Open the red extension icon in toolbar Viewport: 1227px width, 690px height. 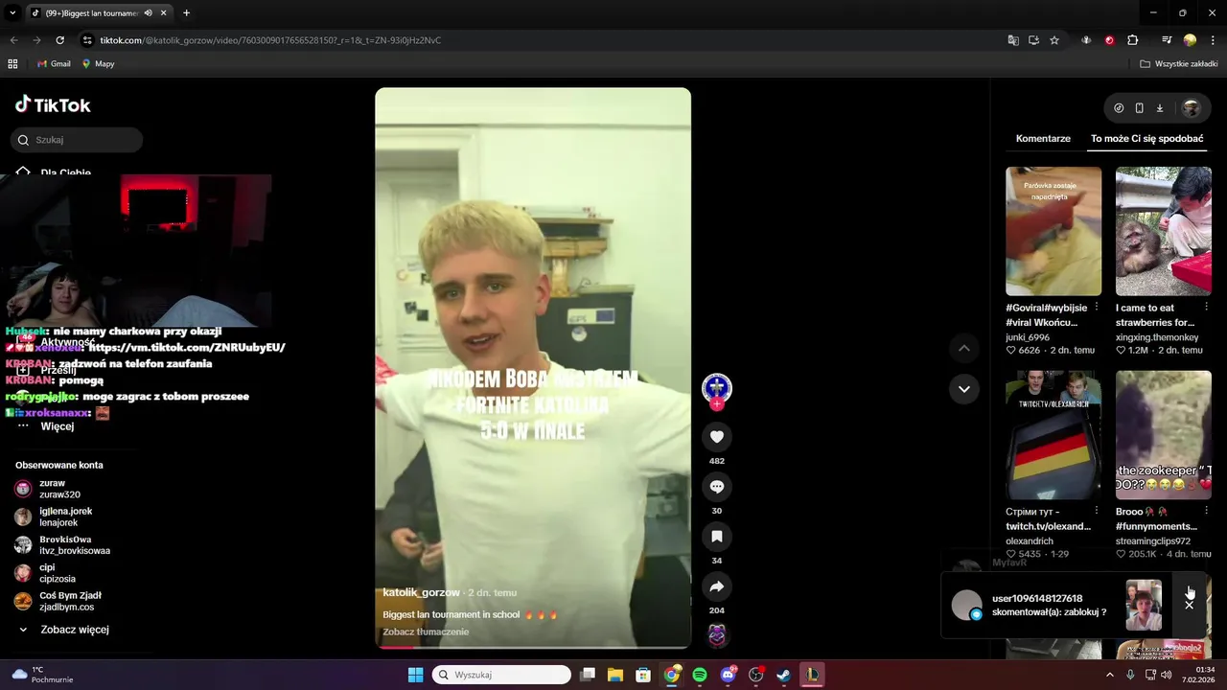[1109, 40]
